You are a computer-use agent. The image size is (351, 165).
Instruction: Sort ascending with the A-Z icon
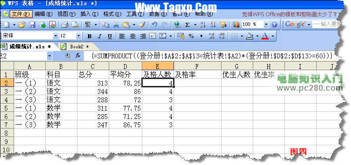tap(203, 25)
